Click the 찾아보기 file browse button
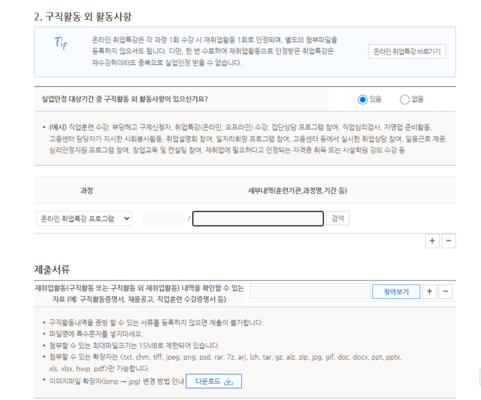The width and height of the screenshot is (481, 400). 396,291
